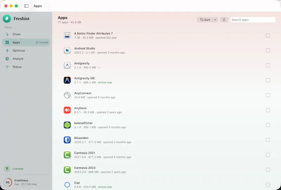Click the Cap app name
The width and height of the screenshot is (281, 190).
coord(77,183)
